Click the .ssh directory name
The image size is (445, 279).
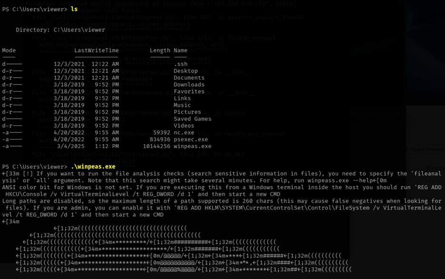point(180,64)
